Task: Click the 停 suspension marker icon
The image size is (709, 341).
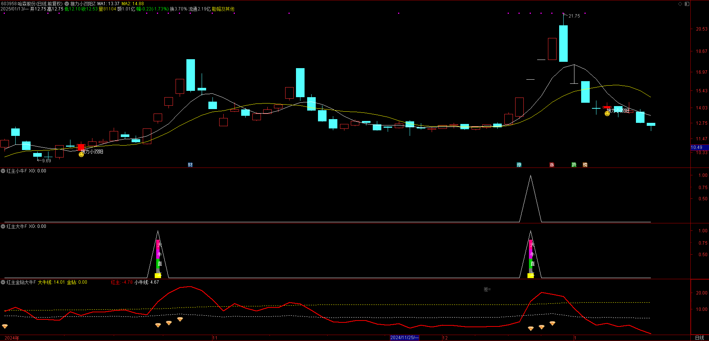Action: [519, 165]
